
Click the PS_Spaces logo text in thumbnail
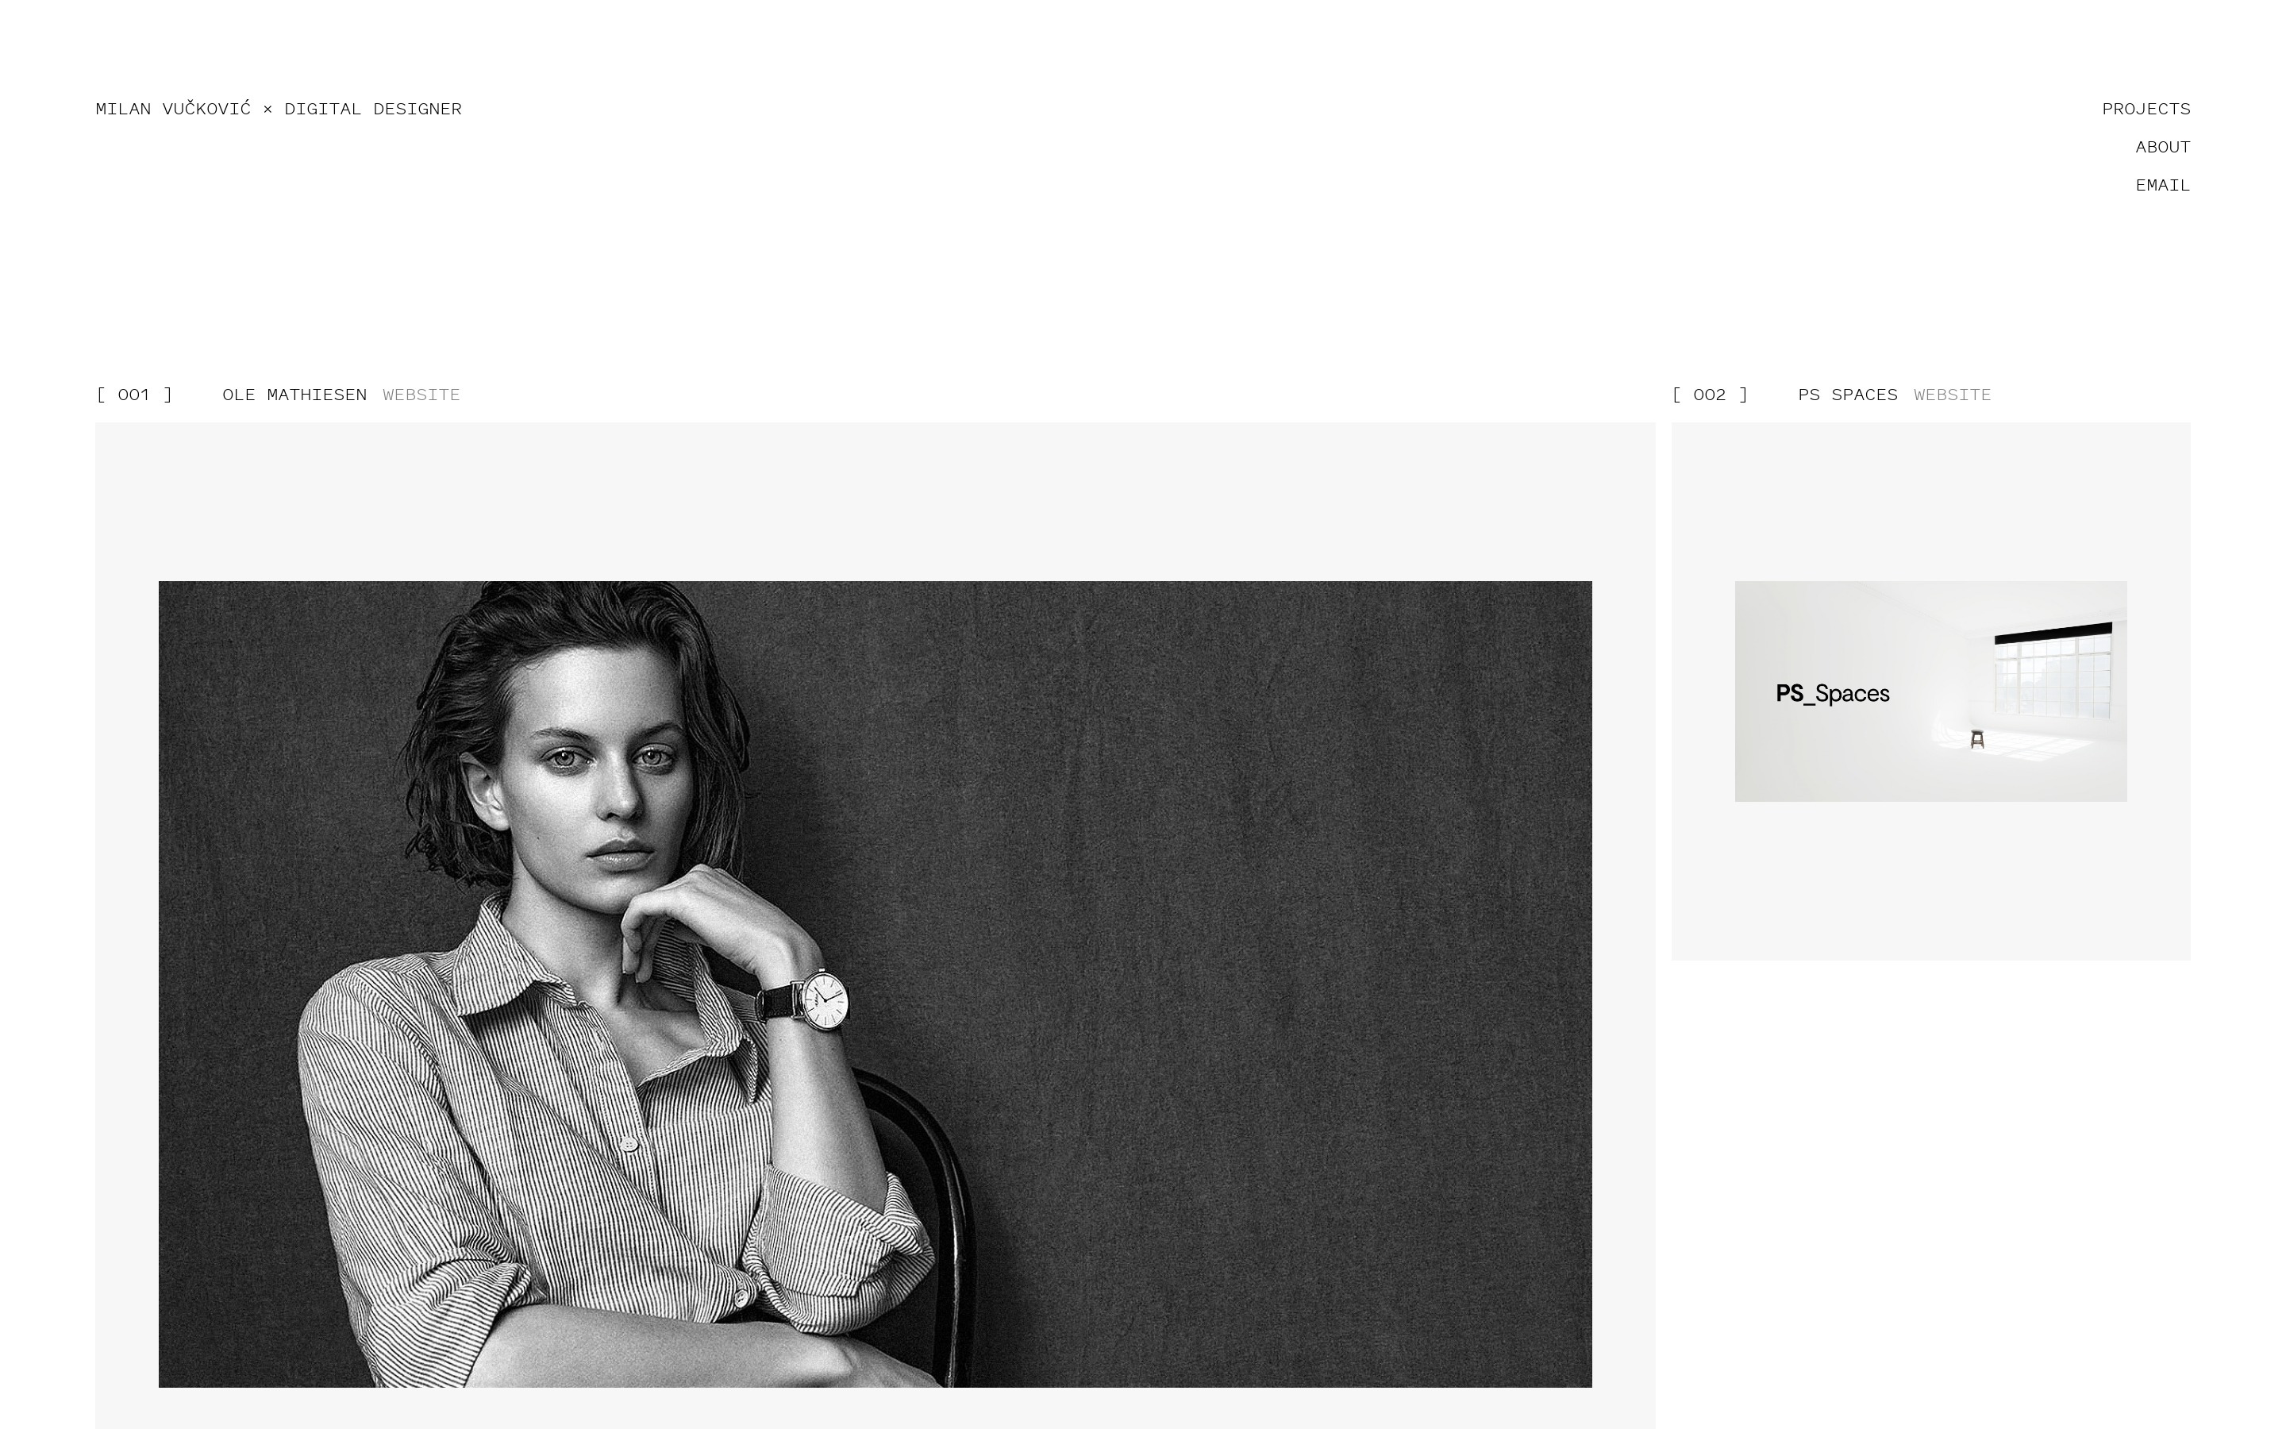[1833, 694]
